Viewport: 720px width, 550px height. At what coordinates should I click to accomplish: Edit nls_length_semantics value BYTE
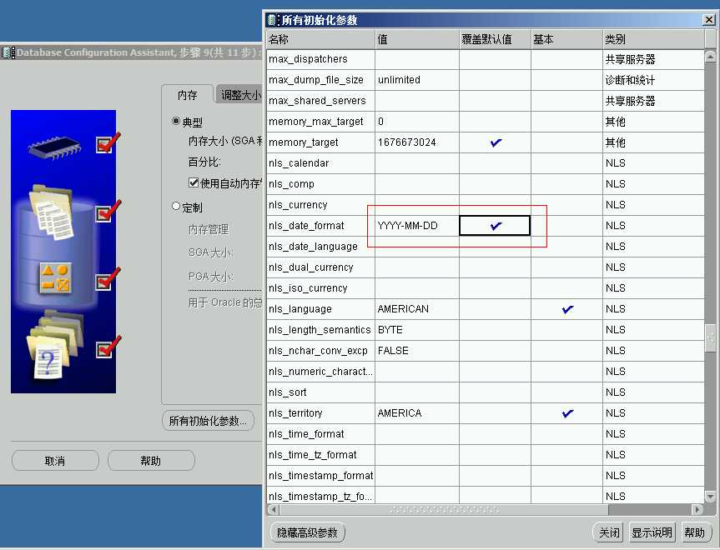point(417,330)
